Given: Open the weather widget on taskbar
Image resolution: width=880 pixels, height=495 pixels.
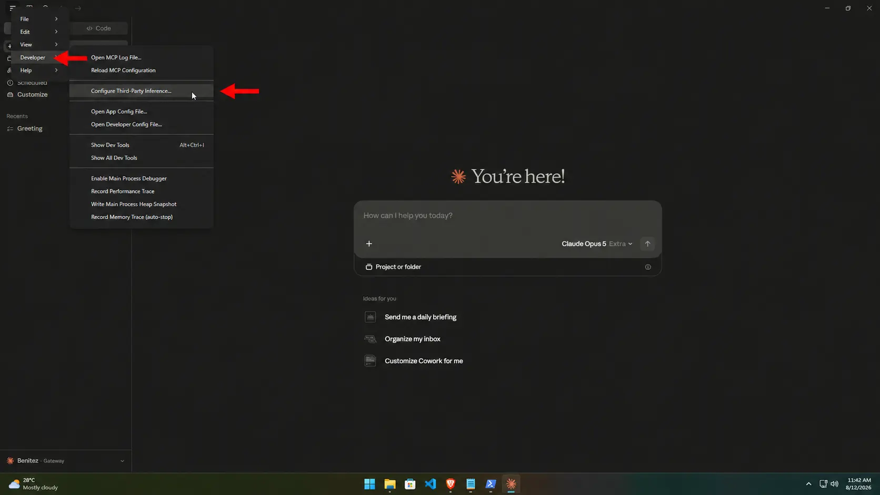Looking at the screenshot, I should 34,484.
